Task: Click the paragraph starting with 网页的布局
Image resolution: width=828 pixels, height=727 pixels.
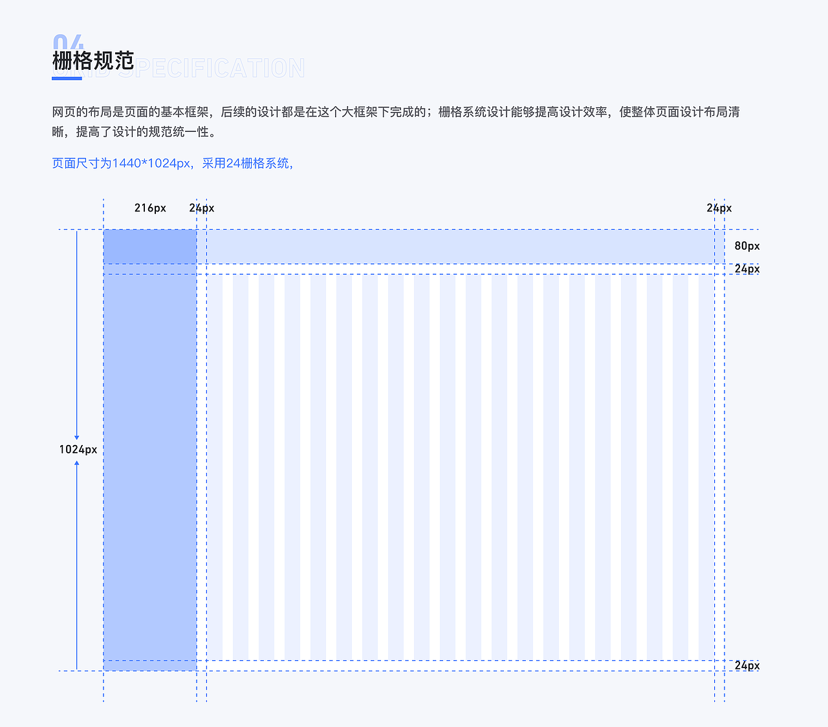Action: (396, 122)
